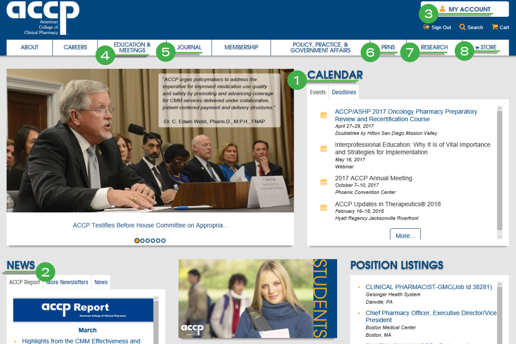Open the MEMBERSHIP menu item

point(241,47)
